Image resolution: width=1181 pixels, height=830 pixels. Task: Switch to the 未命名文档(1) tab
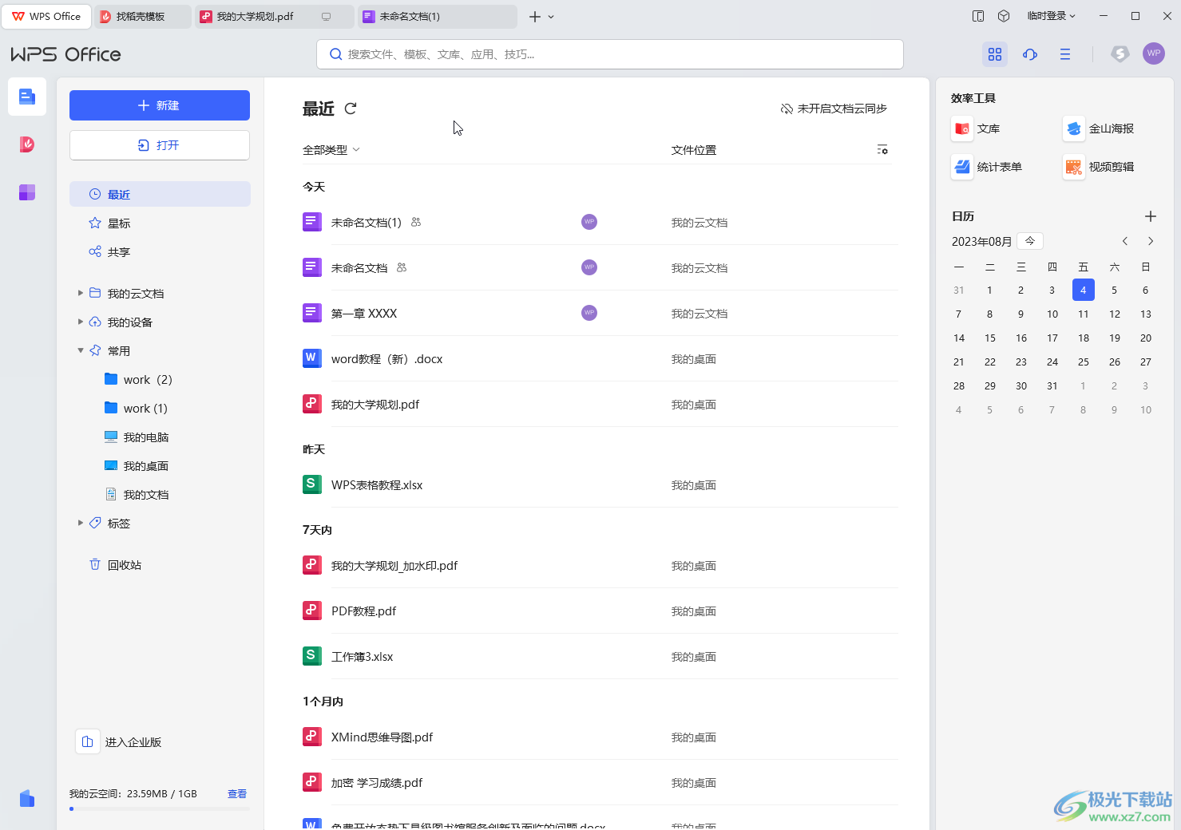437,16
